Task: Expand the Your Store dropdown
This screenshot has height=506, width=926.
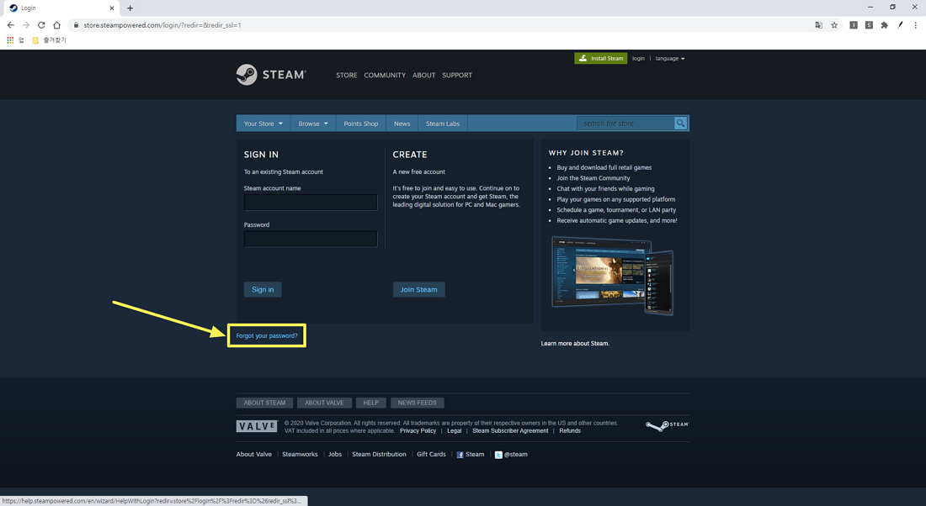Action: tap(263, 124)
